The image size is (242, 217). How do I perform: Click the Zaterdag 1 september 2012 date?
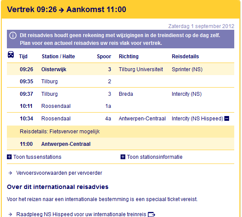click(x=201, y=26)
